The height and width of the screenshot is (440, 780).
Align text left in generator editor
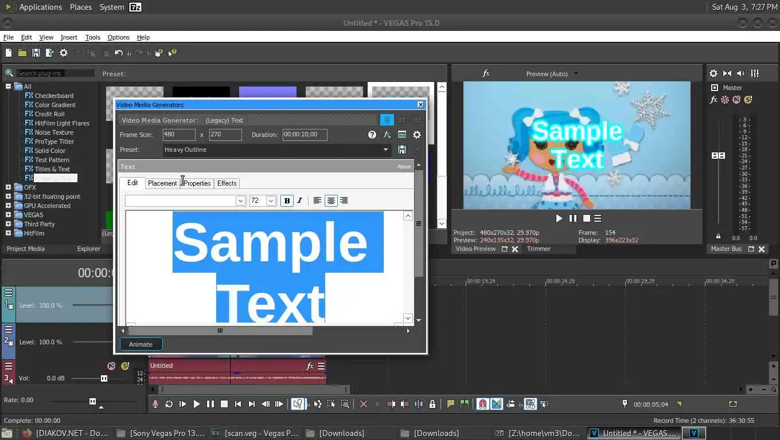[317, 201]
